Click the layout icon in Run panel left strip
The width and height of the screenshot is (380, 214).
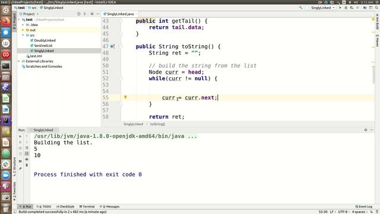[x=20, y=161]
